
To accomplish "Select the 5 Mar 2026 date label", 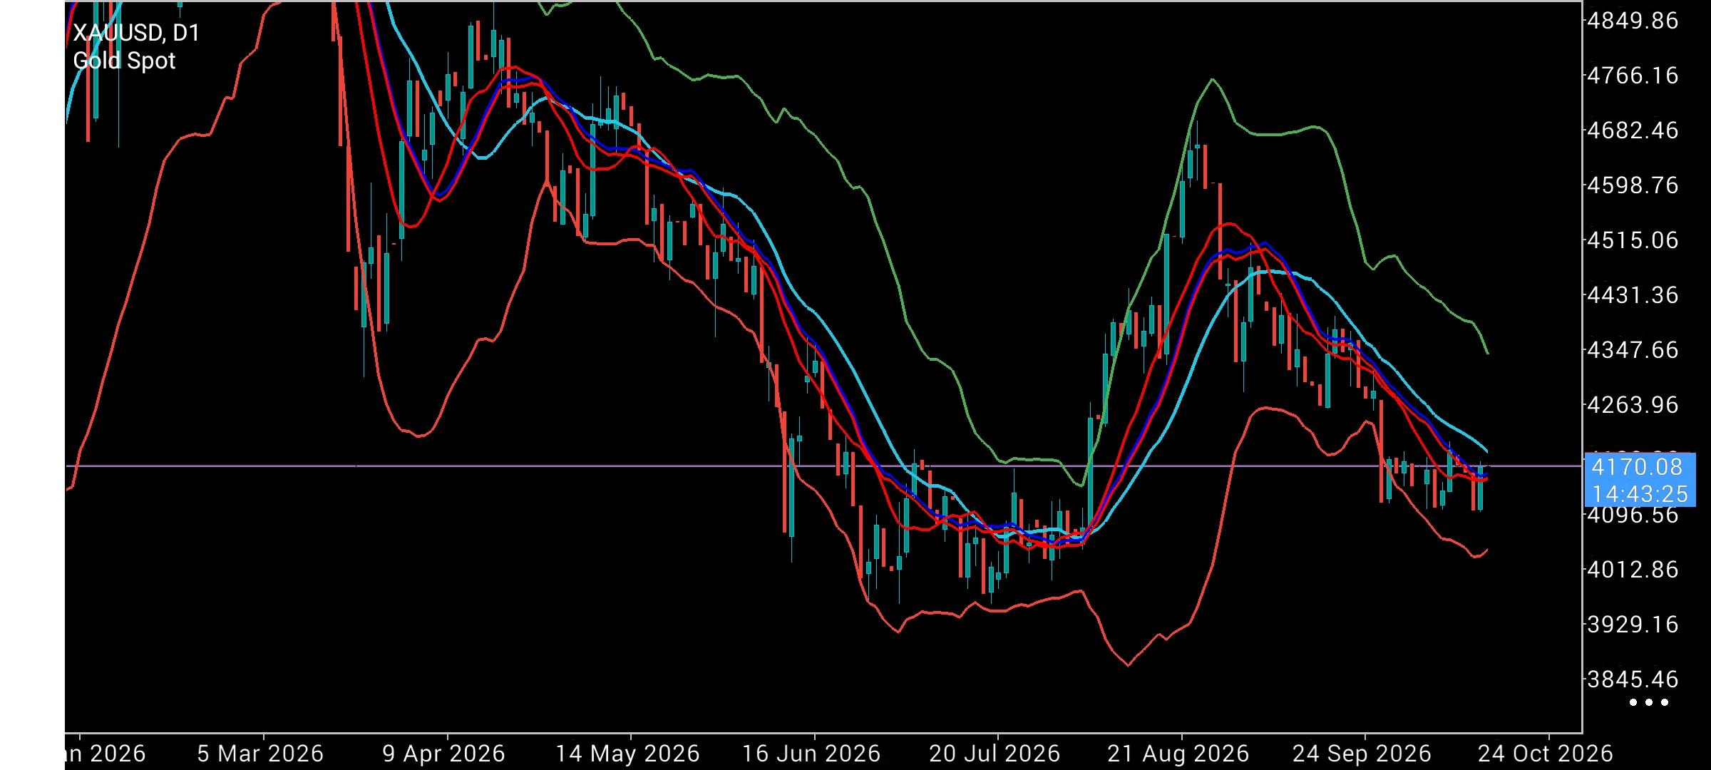I will [x=260, y=754].
